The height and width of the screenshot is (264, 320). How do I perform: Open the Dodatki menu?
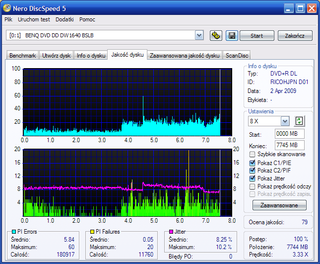pos(64,19)
